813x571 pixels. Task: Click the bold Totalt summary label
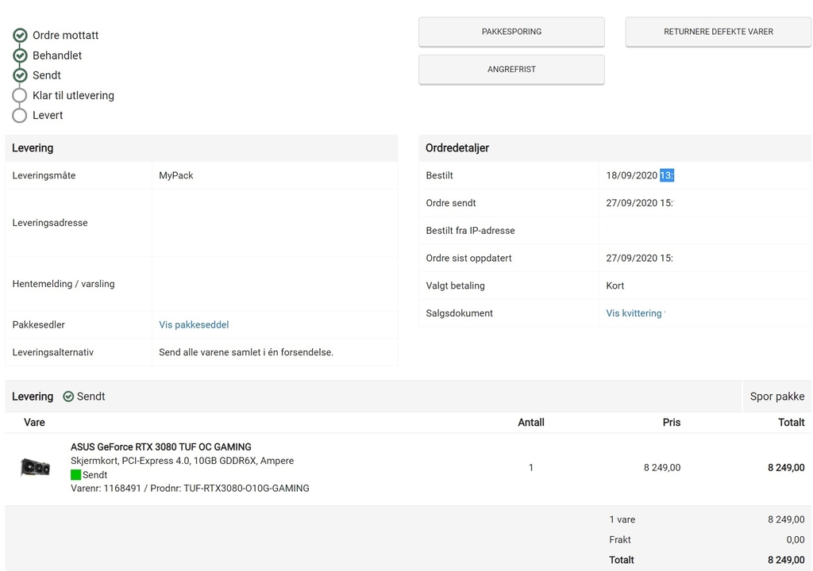621,560
